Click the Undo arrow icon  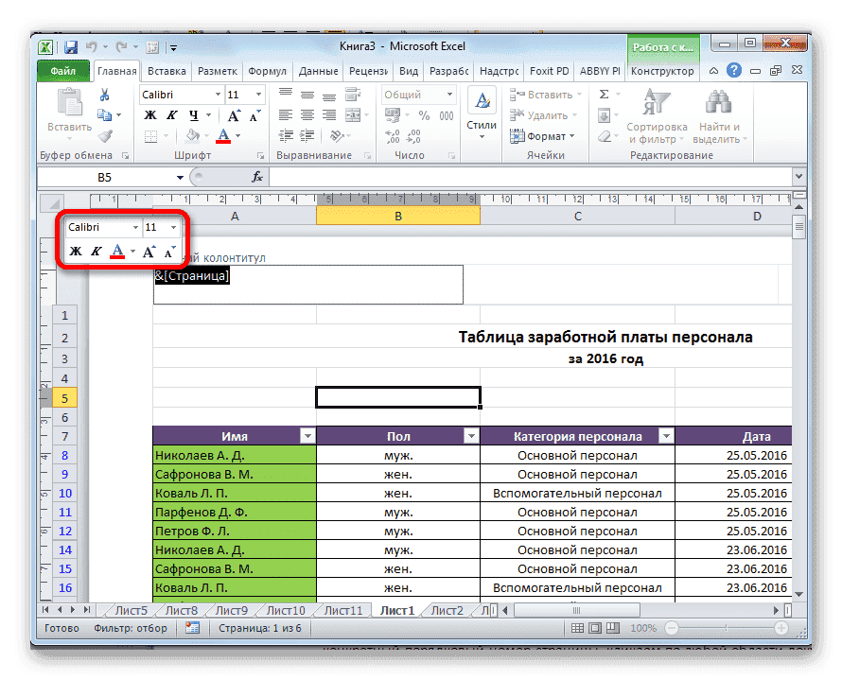(x=93, y=45)
